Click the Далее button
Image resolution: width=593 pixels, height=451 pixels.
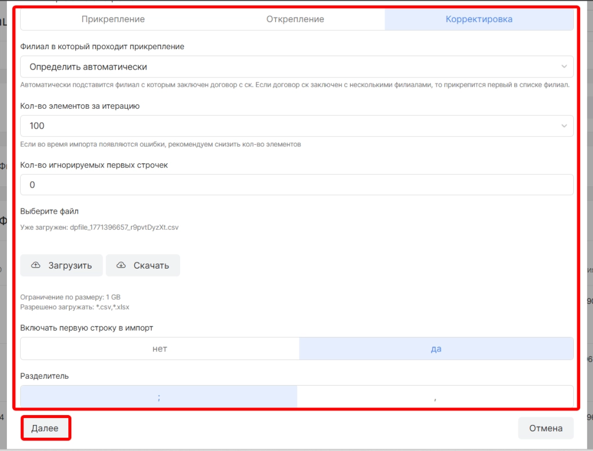click(45, 428)
